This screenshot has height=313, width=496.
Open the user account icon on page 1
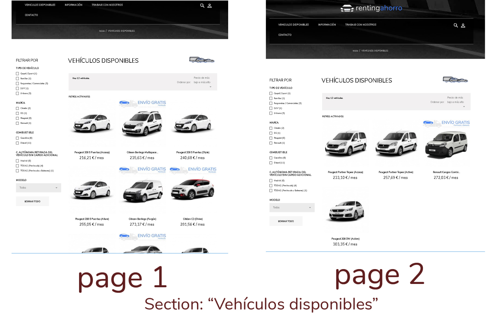click(x=209, y=6)
